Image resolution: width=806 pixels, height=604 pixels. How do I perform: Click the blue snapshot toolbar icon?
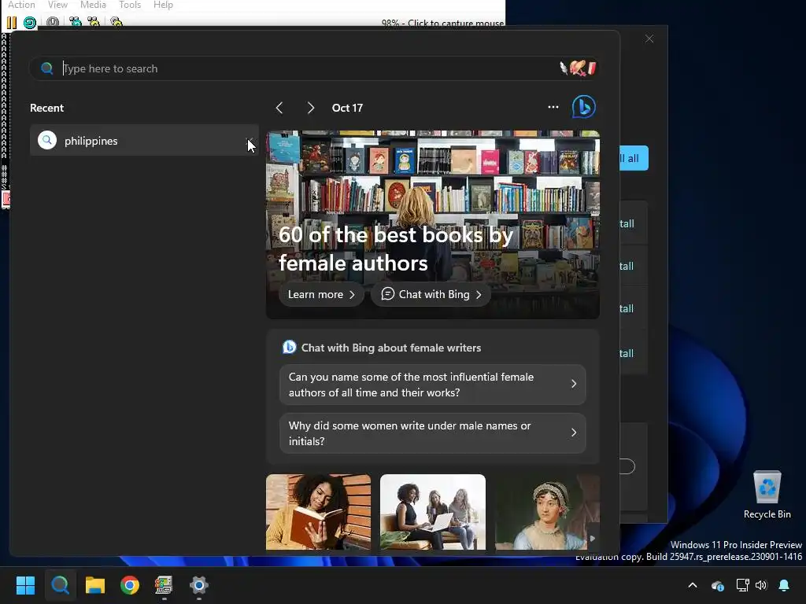[75, 22]
